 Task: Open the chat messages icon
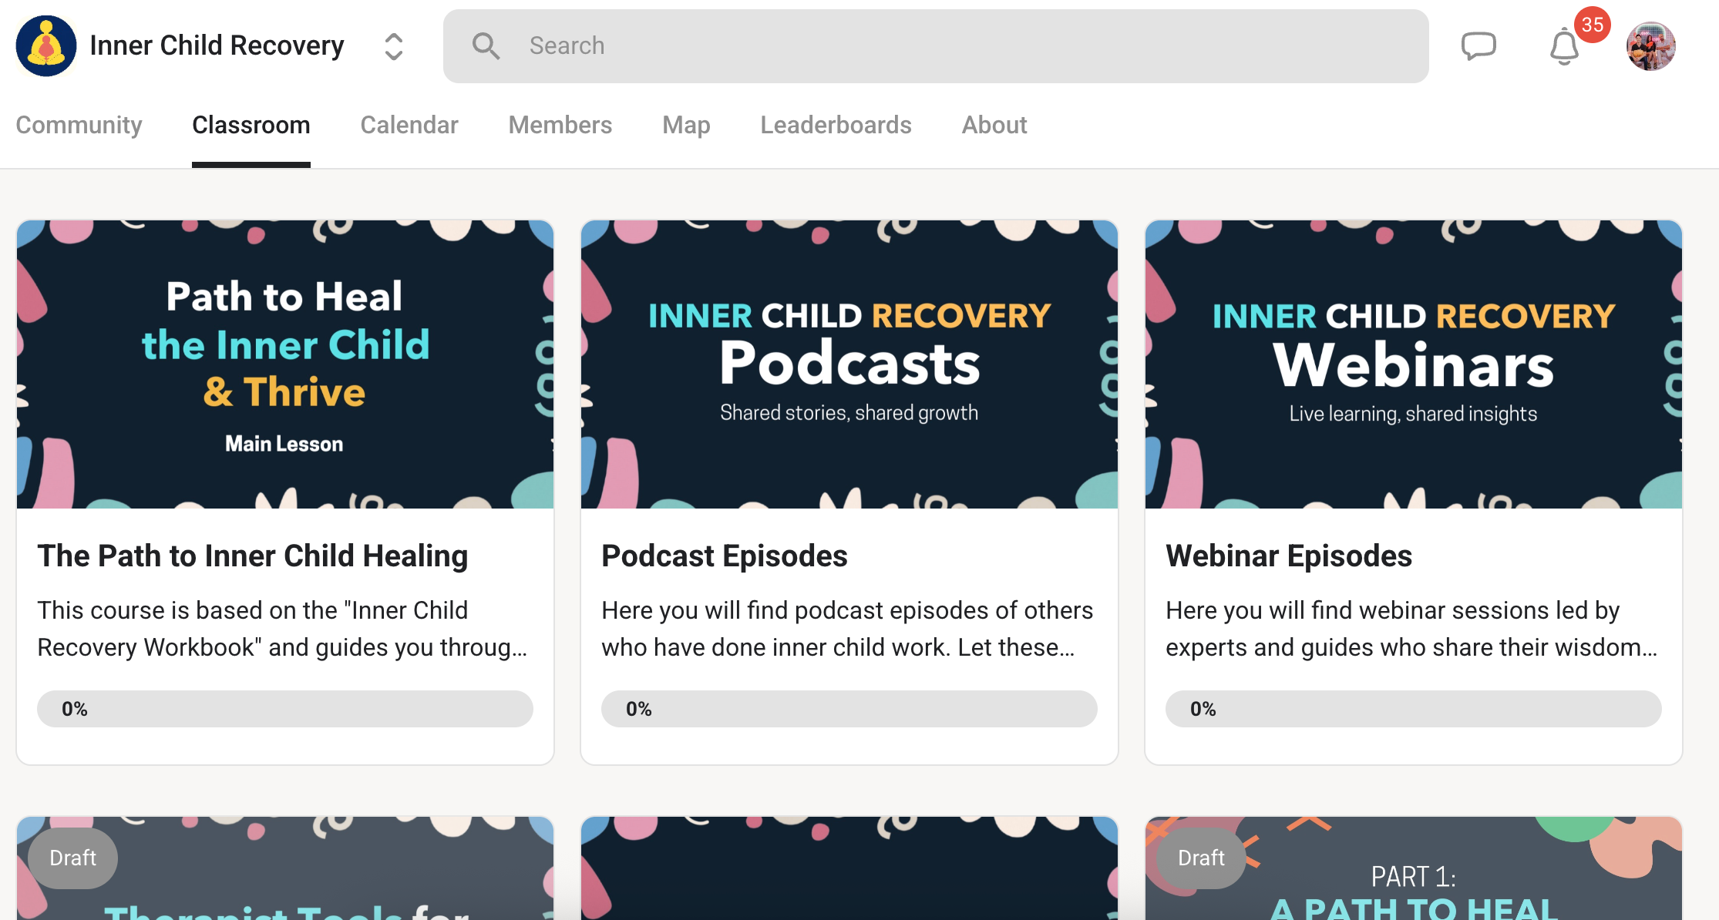1478,46
